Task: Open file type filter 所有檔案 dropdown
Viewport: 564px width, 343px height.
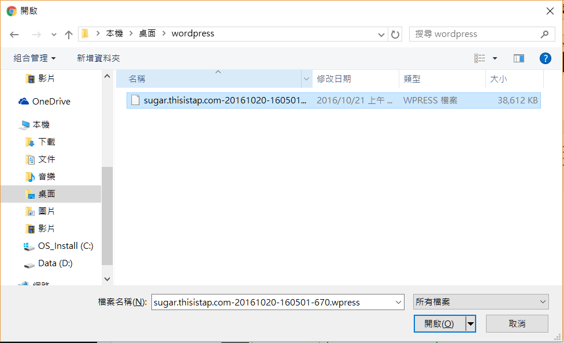Action: 480,302
